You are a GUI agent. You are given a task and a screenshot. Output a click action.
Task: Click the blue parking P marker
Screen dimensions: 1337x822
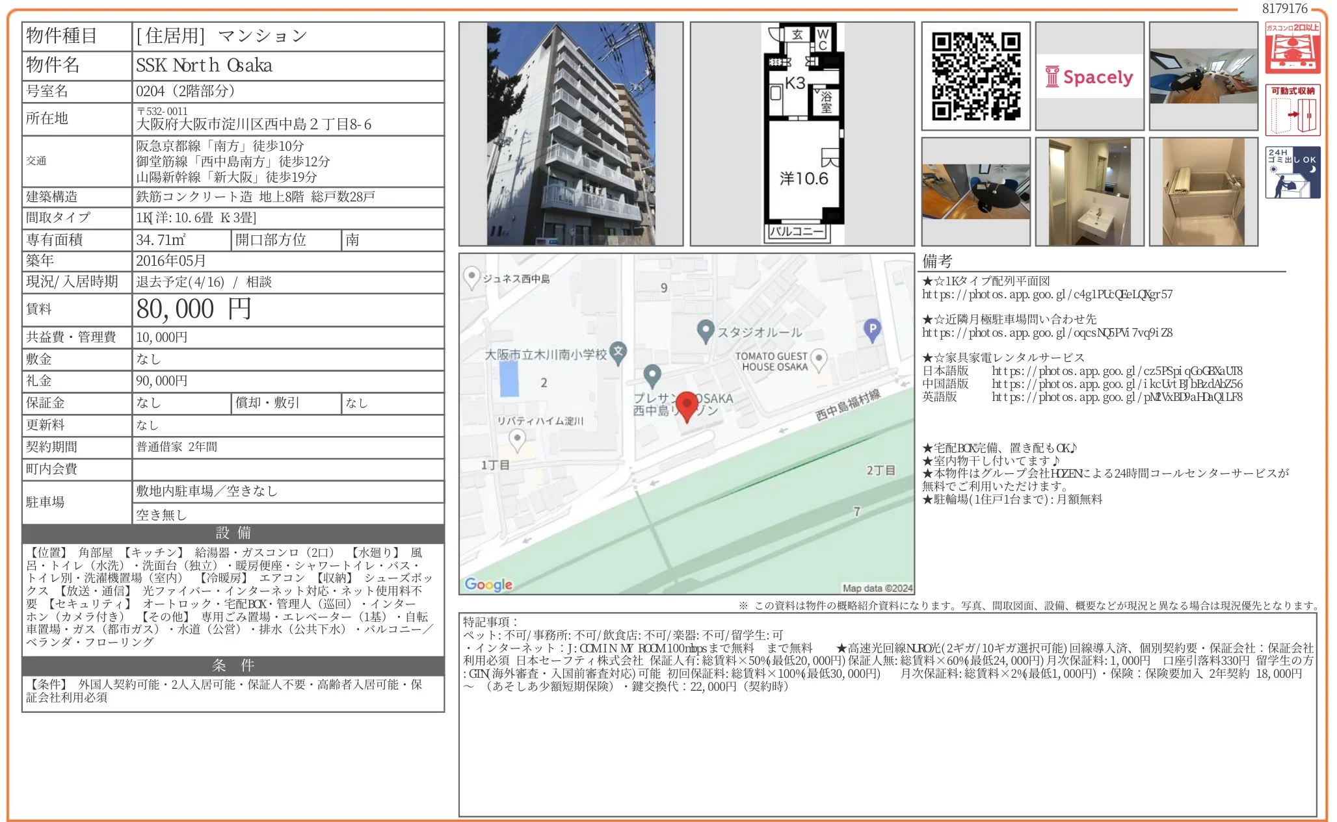pyautogui.click(x=872, y=330)
